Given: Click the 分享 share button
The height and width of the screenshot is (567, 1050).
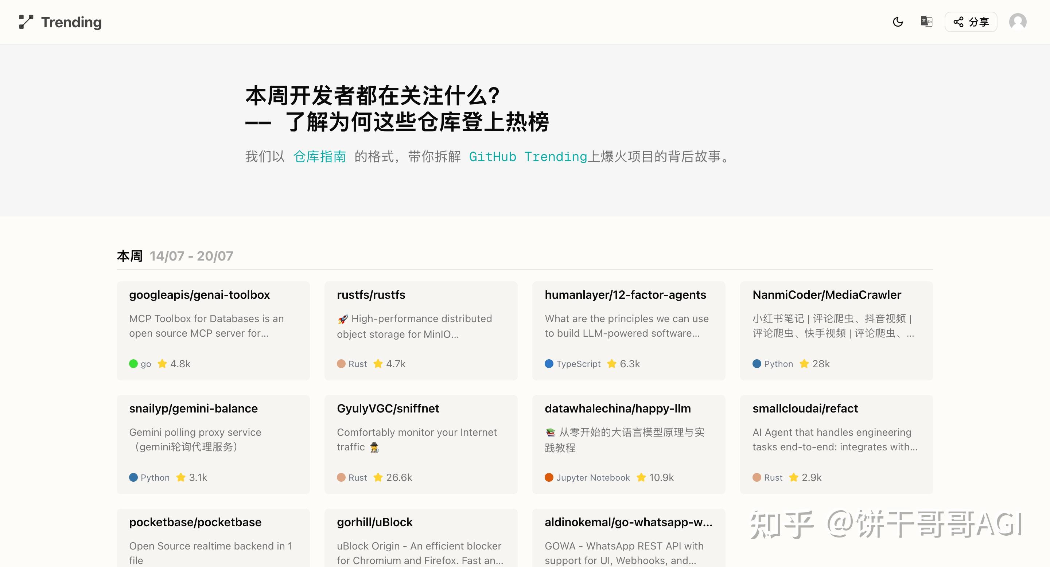Looking at the screenshot, I should pyautogui.click(x=971, y=21).
